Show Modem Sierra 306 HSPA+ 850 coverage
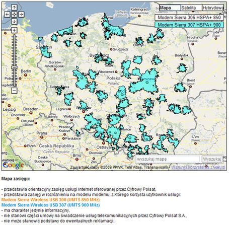229x225 pixels. pos(189,17)
